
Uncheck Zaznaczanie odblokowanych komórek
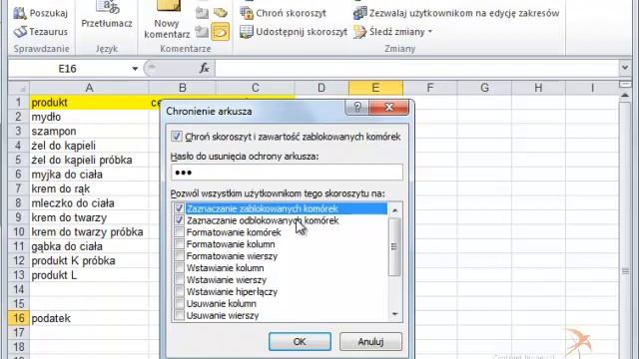(179, 220)
